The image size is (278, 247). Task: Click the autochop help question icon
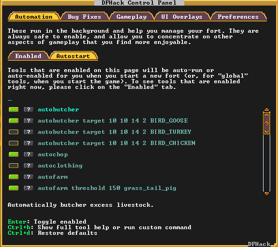click(29, 154)
